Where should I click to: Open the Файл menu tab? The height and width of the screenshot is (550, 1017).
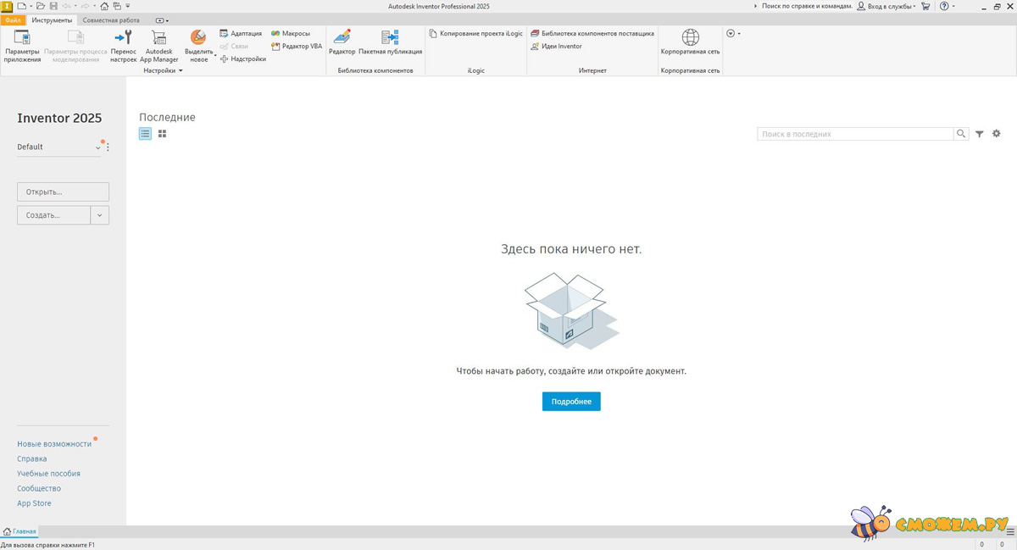(x=14, y=19)
